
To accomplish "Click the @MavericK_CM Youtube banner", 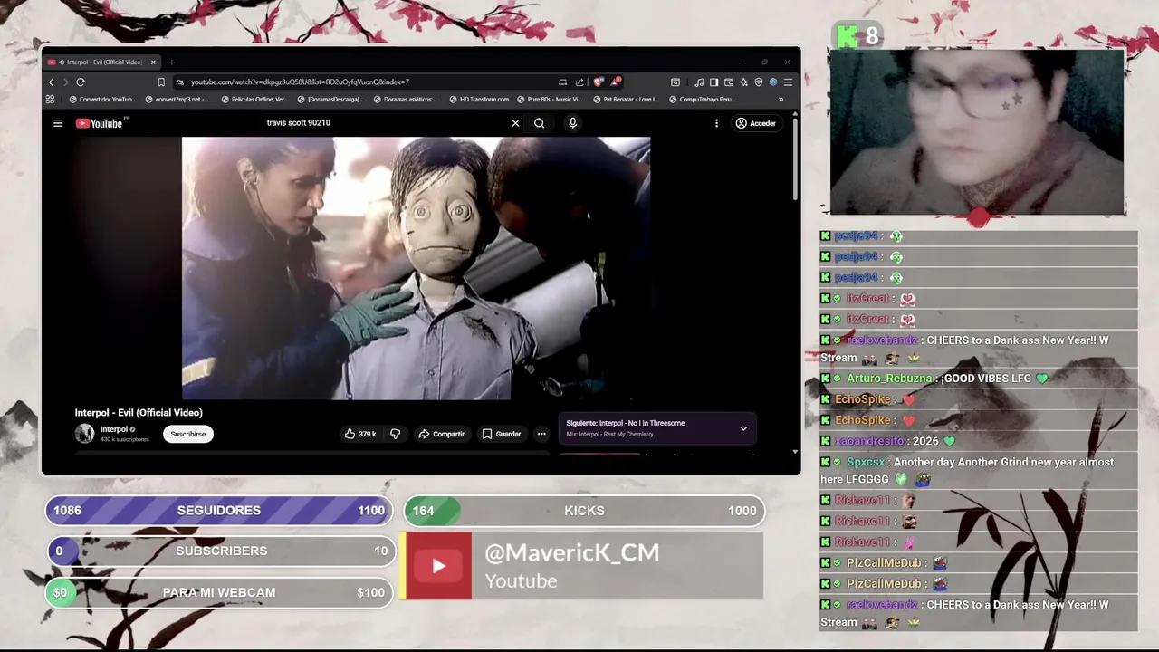I will (x=583, y=566).
